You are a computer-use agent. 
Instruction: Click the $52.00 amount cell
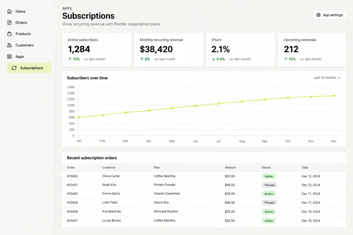coord(230,212)
